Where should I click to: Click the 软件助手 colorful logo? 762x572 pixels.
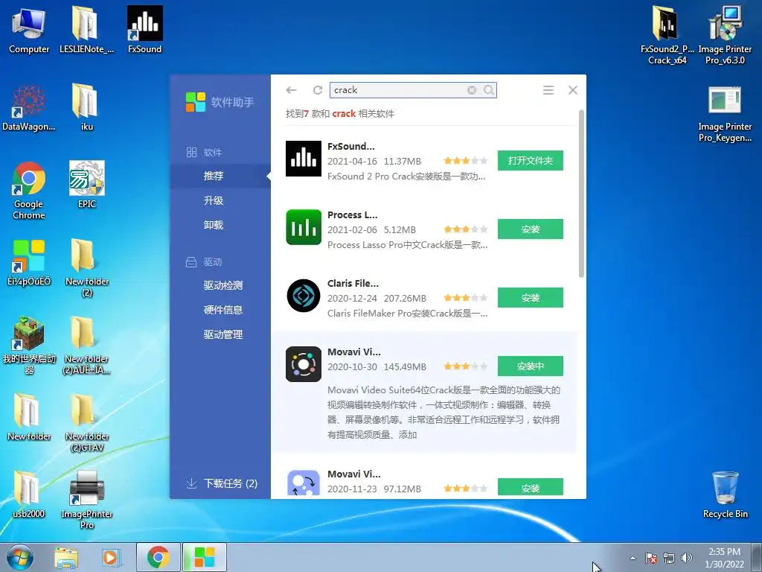click(196, 102)
